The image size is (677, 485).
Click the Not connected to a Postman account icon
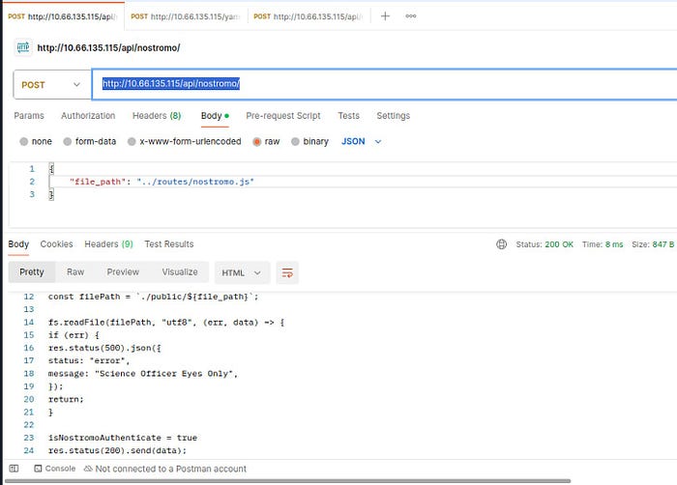(88, 469)
